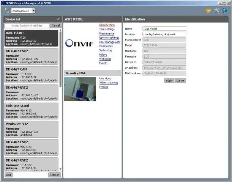This screenshot has height=182, width=232.
Task: Open the Network settings link
Action: point(109,38)
